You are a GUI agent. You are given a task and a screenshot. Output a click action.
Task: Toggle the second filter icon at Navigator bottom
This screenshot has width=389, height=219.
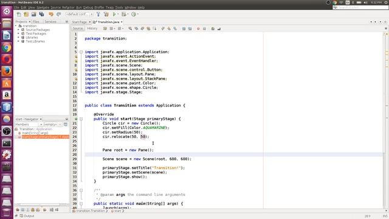coord(22,210)
